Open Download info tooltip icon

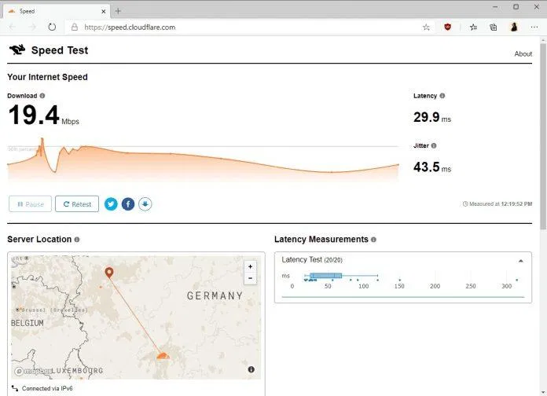[42, 96]
